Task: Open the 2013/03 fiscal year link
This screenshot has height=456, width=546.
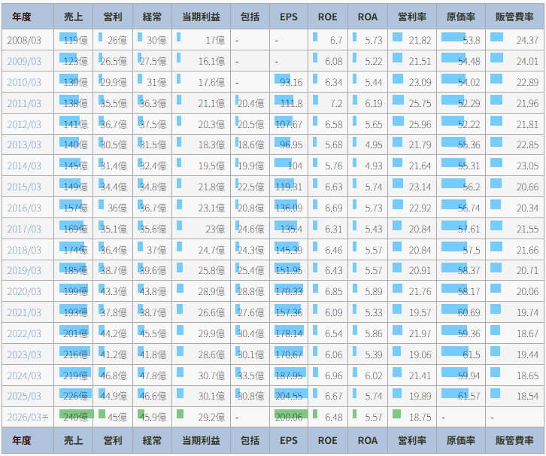Action: (x=24, y=145)
